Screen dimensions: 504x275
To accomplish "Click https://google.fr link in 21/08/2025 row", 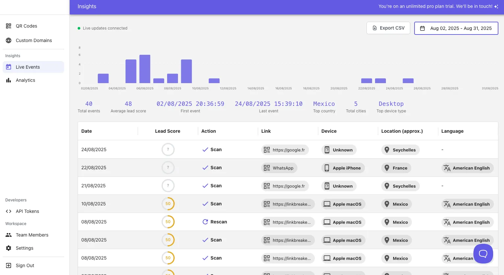I will [285, 186].
